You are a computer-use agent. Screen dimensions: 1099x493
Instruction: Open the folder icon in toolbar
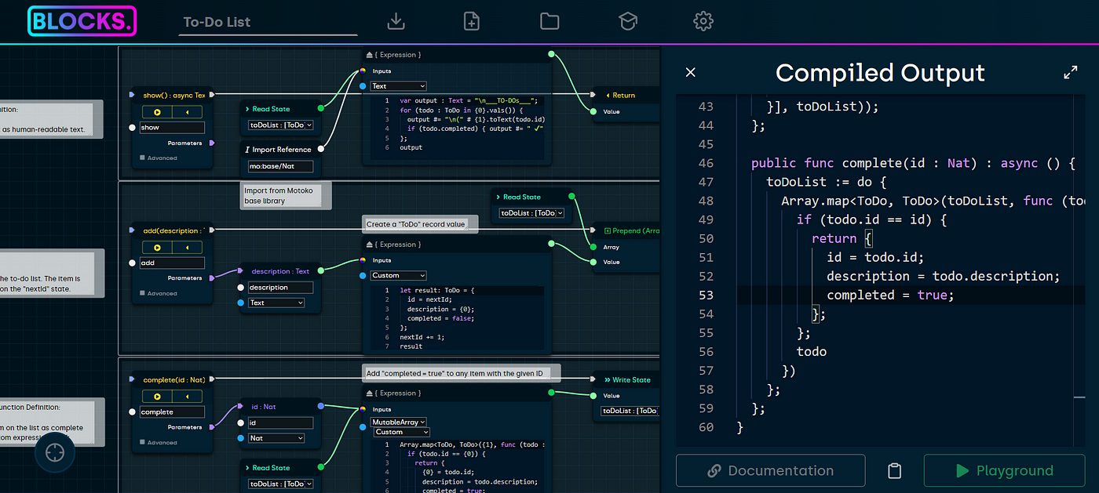coord(549,21)
